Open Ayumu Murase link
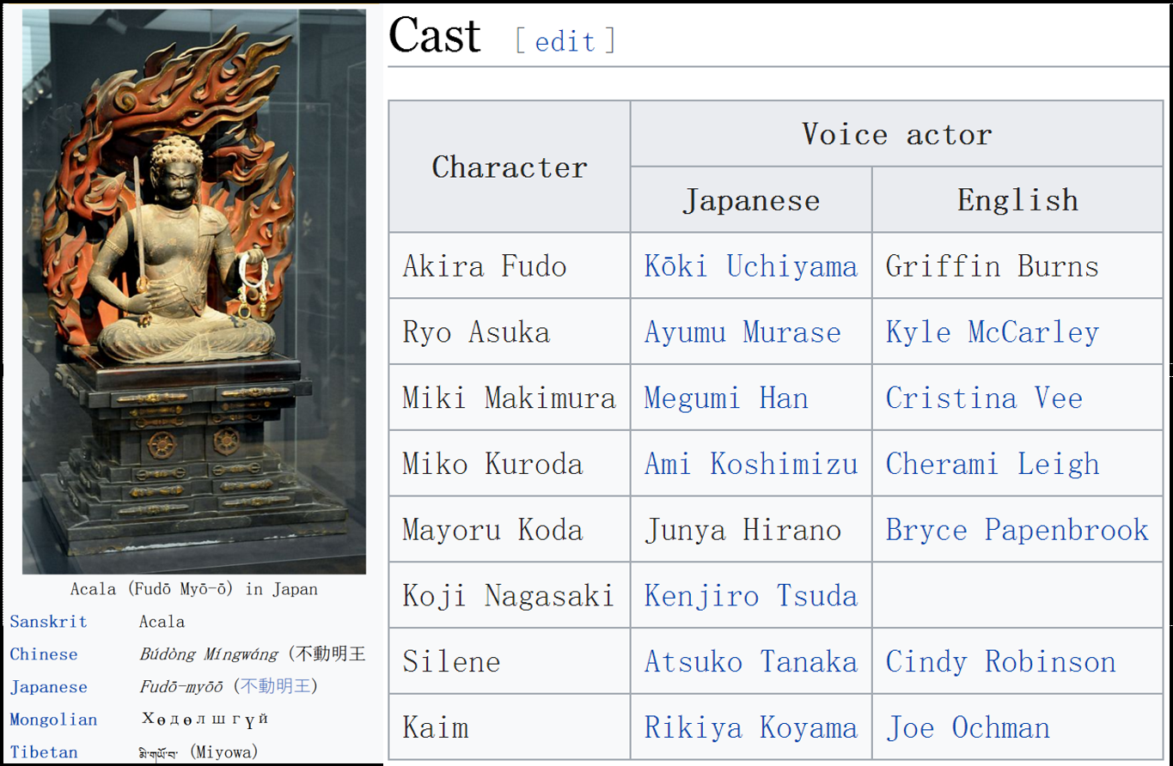 click(x=742, y=332)
